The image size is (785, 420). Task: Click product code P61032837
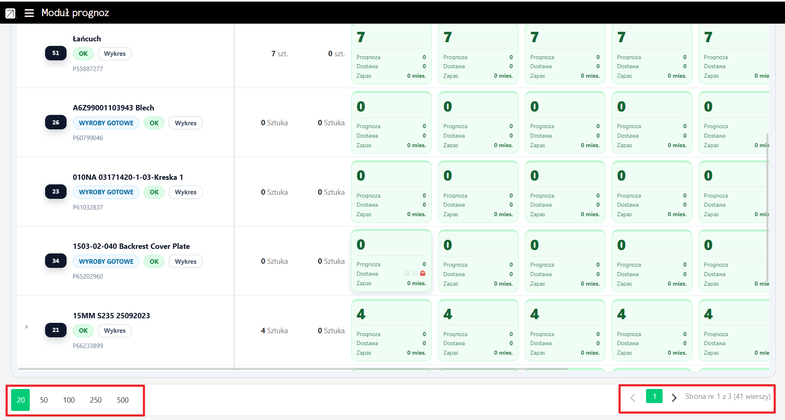pyautogui.click(x=88, y=208)
